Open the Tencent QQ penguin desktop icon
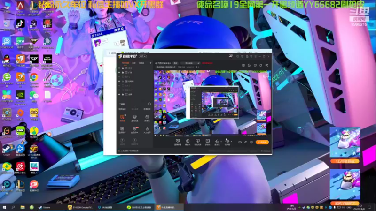 pos(7,60)
